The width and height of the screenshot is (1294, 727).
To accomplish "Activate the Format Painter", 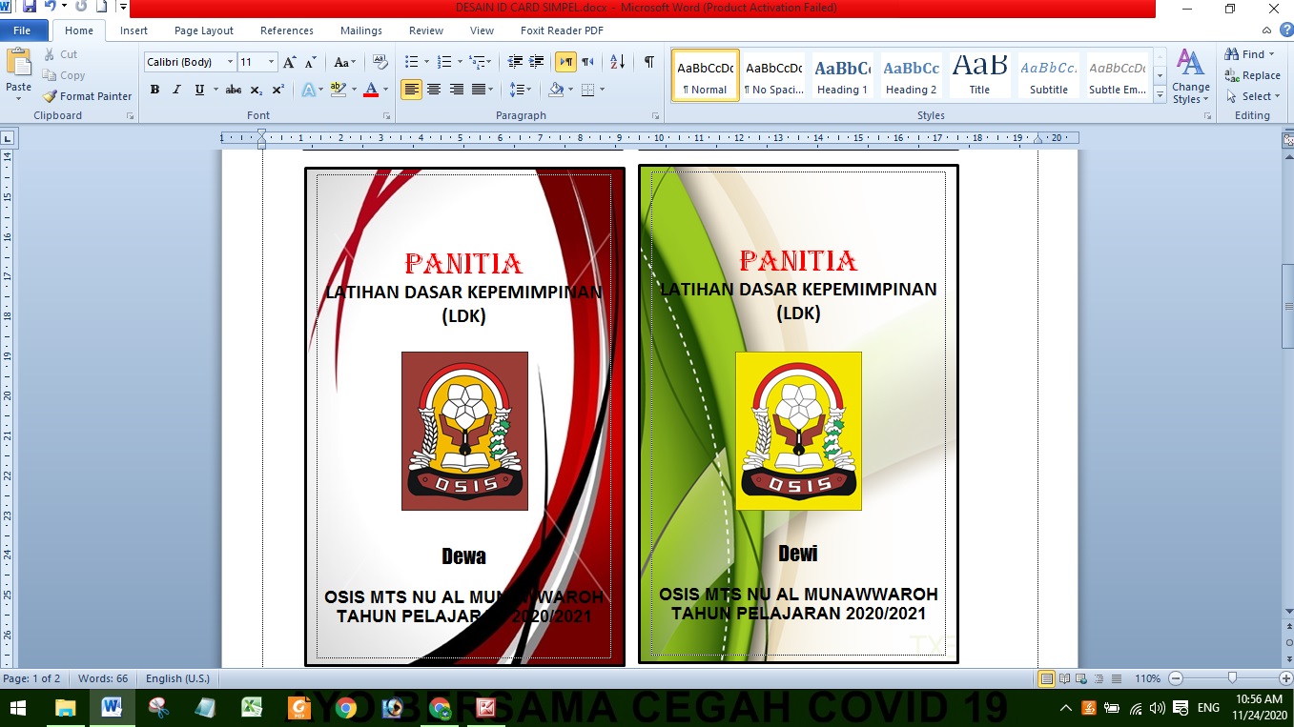I will (x=88, y=96).
